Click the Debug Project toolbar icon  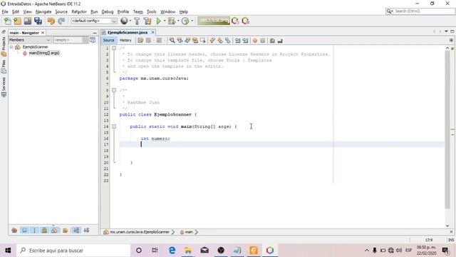coord(172,21)
